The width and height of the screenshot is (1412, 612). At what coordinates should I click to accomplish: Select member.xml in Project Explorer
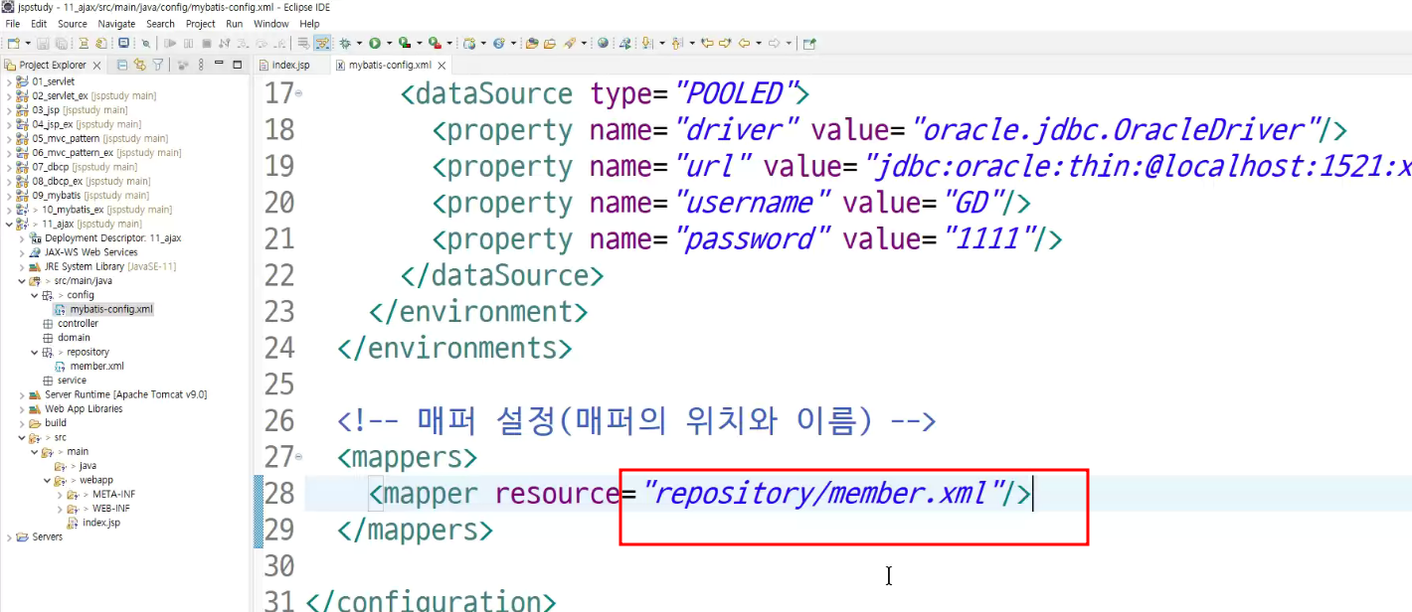(x=96, y=367)
